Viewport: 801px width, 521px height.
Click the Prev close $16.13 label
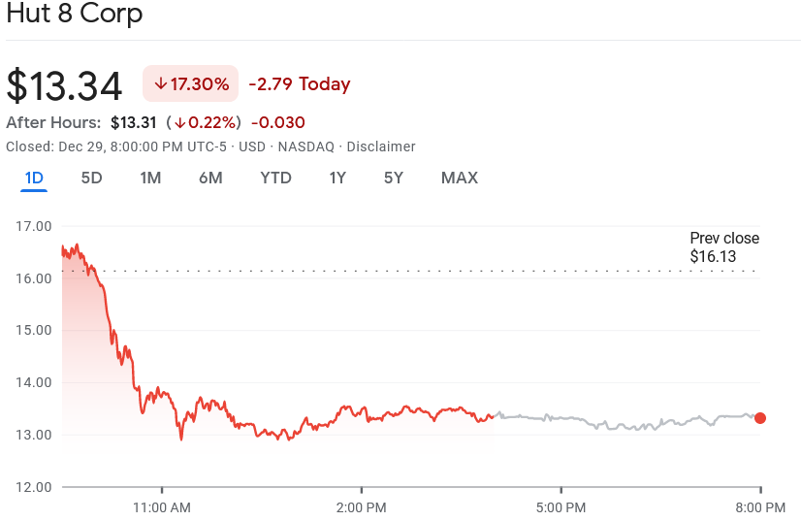pos(724,247)
